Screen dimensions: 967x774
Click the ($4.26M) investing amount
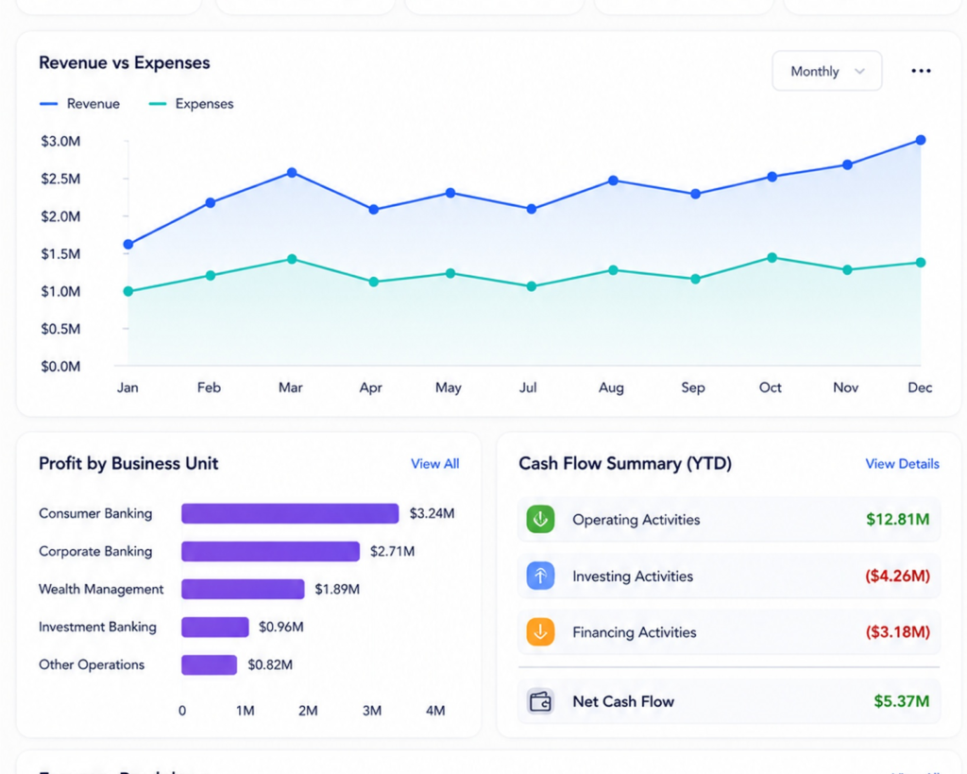[897, 576]
